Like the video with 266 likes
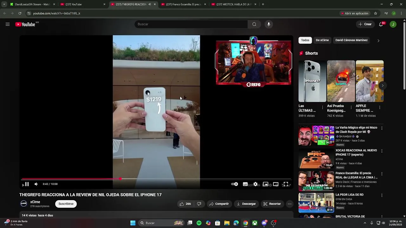406x228 pixels. click(185, 204)
